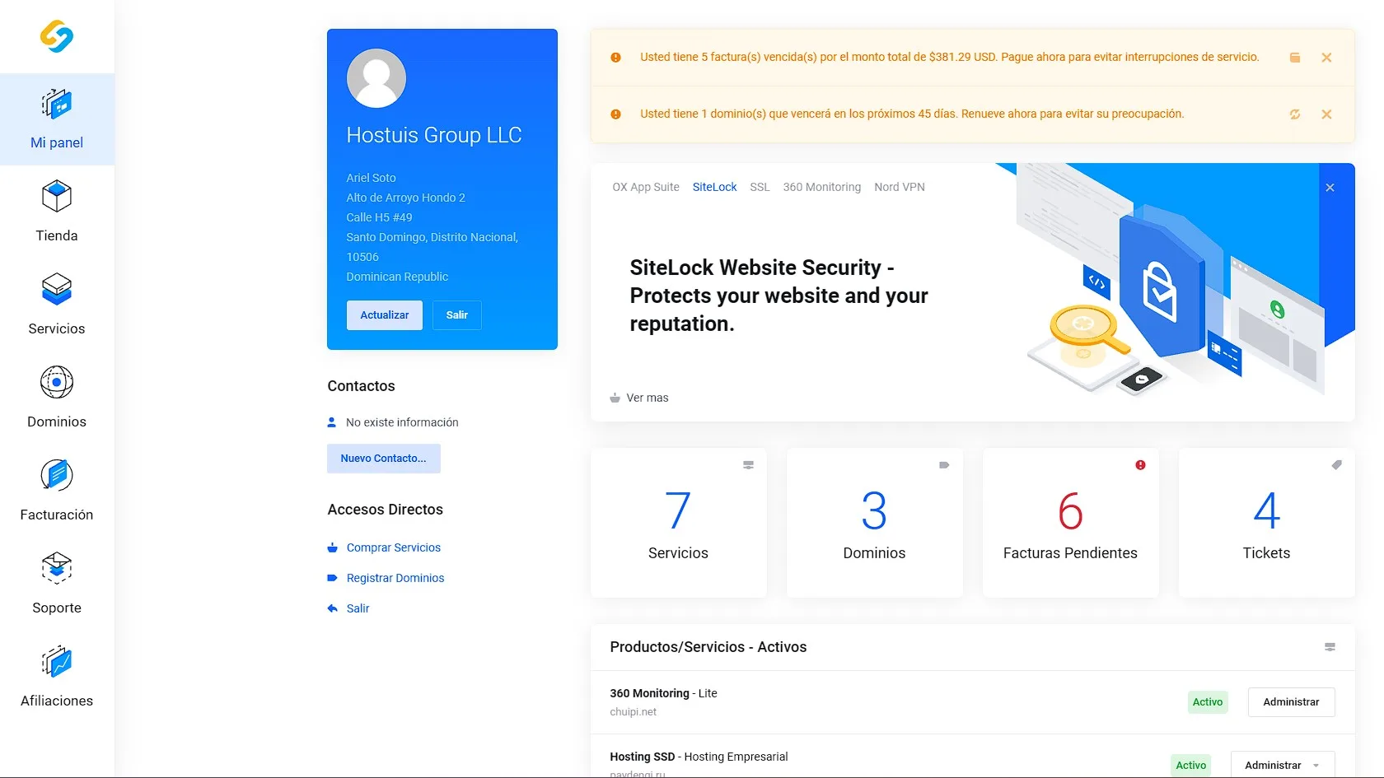Open the Servicios stack icon
Screen dimensions: 1384x778
[57, 289]
